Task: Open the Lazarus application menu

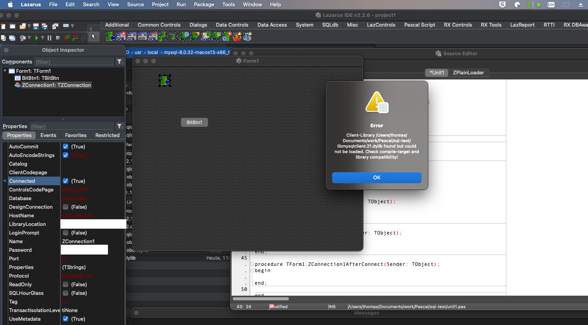Action: point(31,5)
